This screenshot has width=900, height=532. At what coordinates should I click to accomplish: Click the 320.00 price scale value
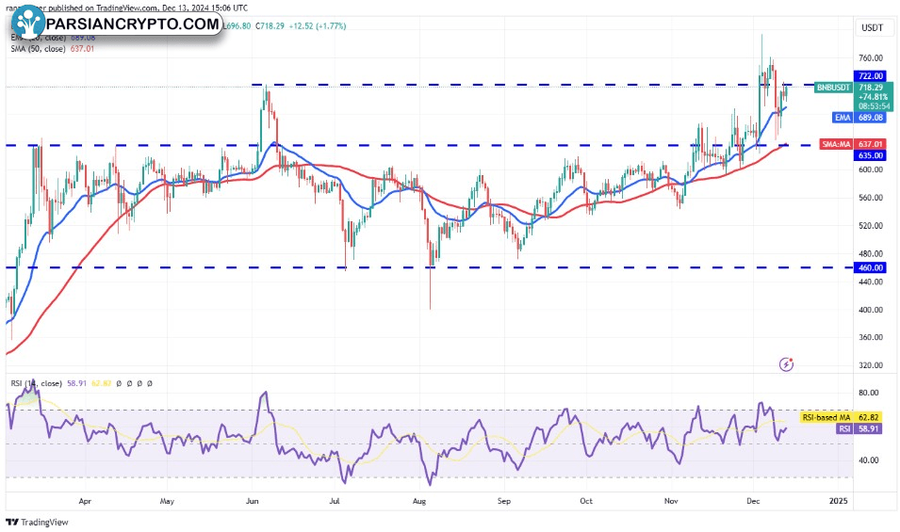pos(871,365)
